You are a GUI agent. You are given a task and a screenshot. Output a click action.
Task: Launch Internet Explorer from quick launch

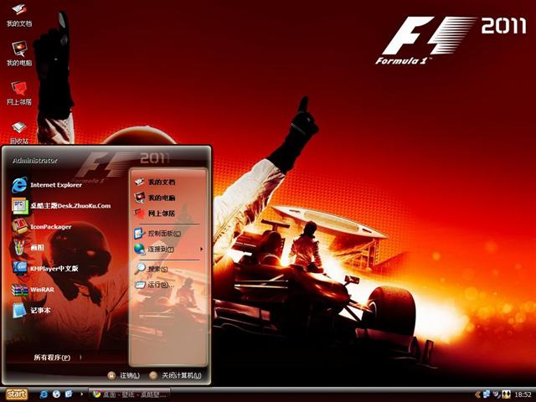point(44,394)
